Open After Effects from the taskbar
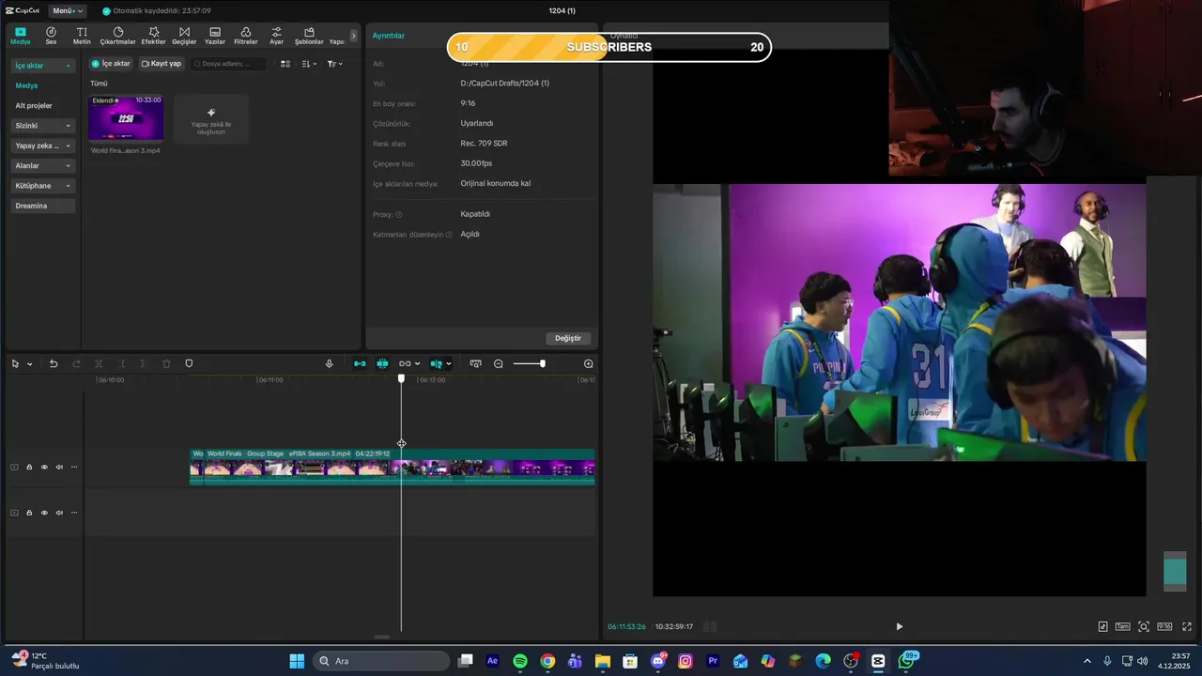Viewport: 1202px width, 676px height. pyautogui.click(x=492, y=661)
